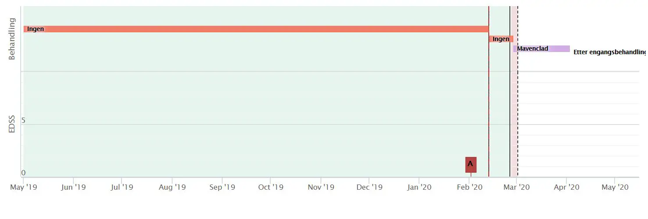Select the solid black vertical line
This screenshot has width=648, height=219.
(x=510, y=109)
